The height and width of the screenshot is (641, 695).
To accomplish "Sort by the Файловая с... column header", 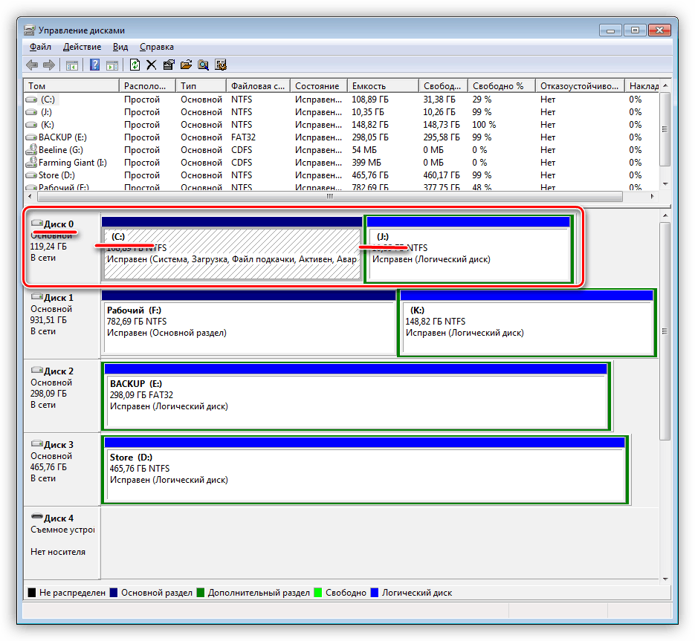I will tap(258, 86).
